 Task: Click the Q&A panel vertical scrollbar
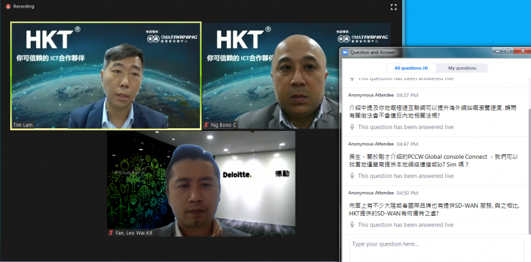(529, 155)
